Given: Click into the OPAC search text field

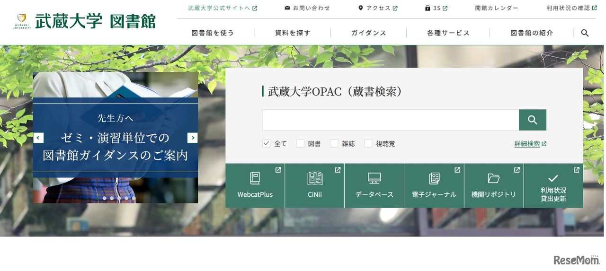Looking at the screenshot, I should (391, 120).
